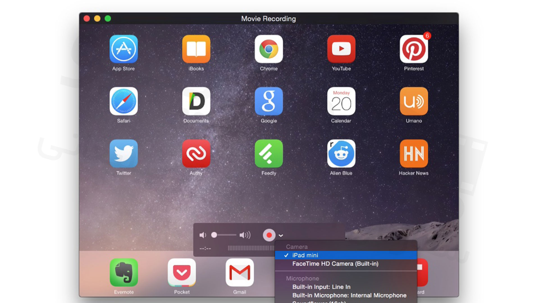Click the elapsed time display --:--
Screen dimensions: 539x303
click(205, 248)
